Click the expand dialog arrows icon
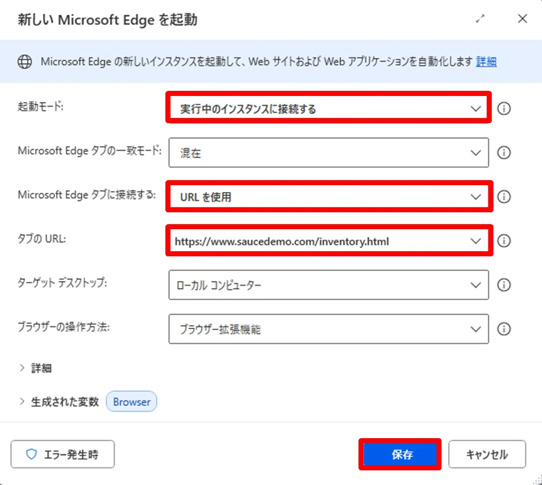Image resolution: width=542 pixels, height=485 pixels. click(x=480, y=19)
